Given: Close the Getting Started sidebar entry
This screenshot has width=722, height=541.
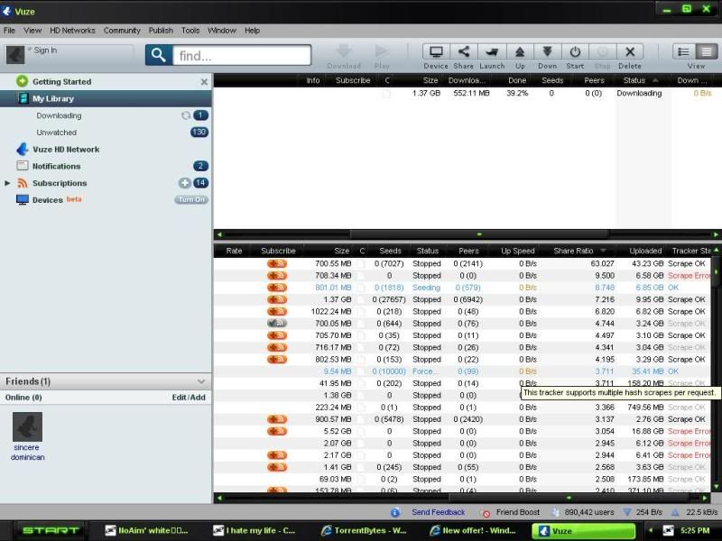Looking at the screenshot, I should click(204, 82).
